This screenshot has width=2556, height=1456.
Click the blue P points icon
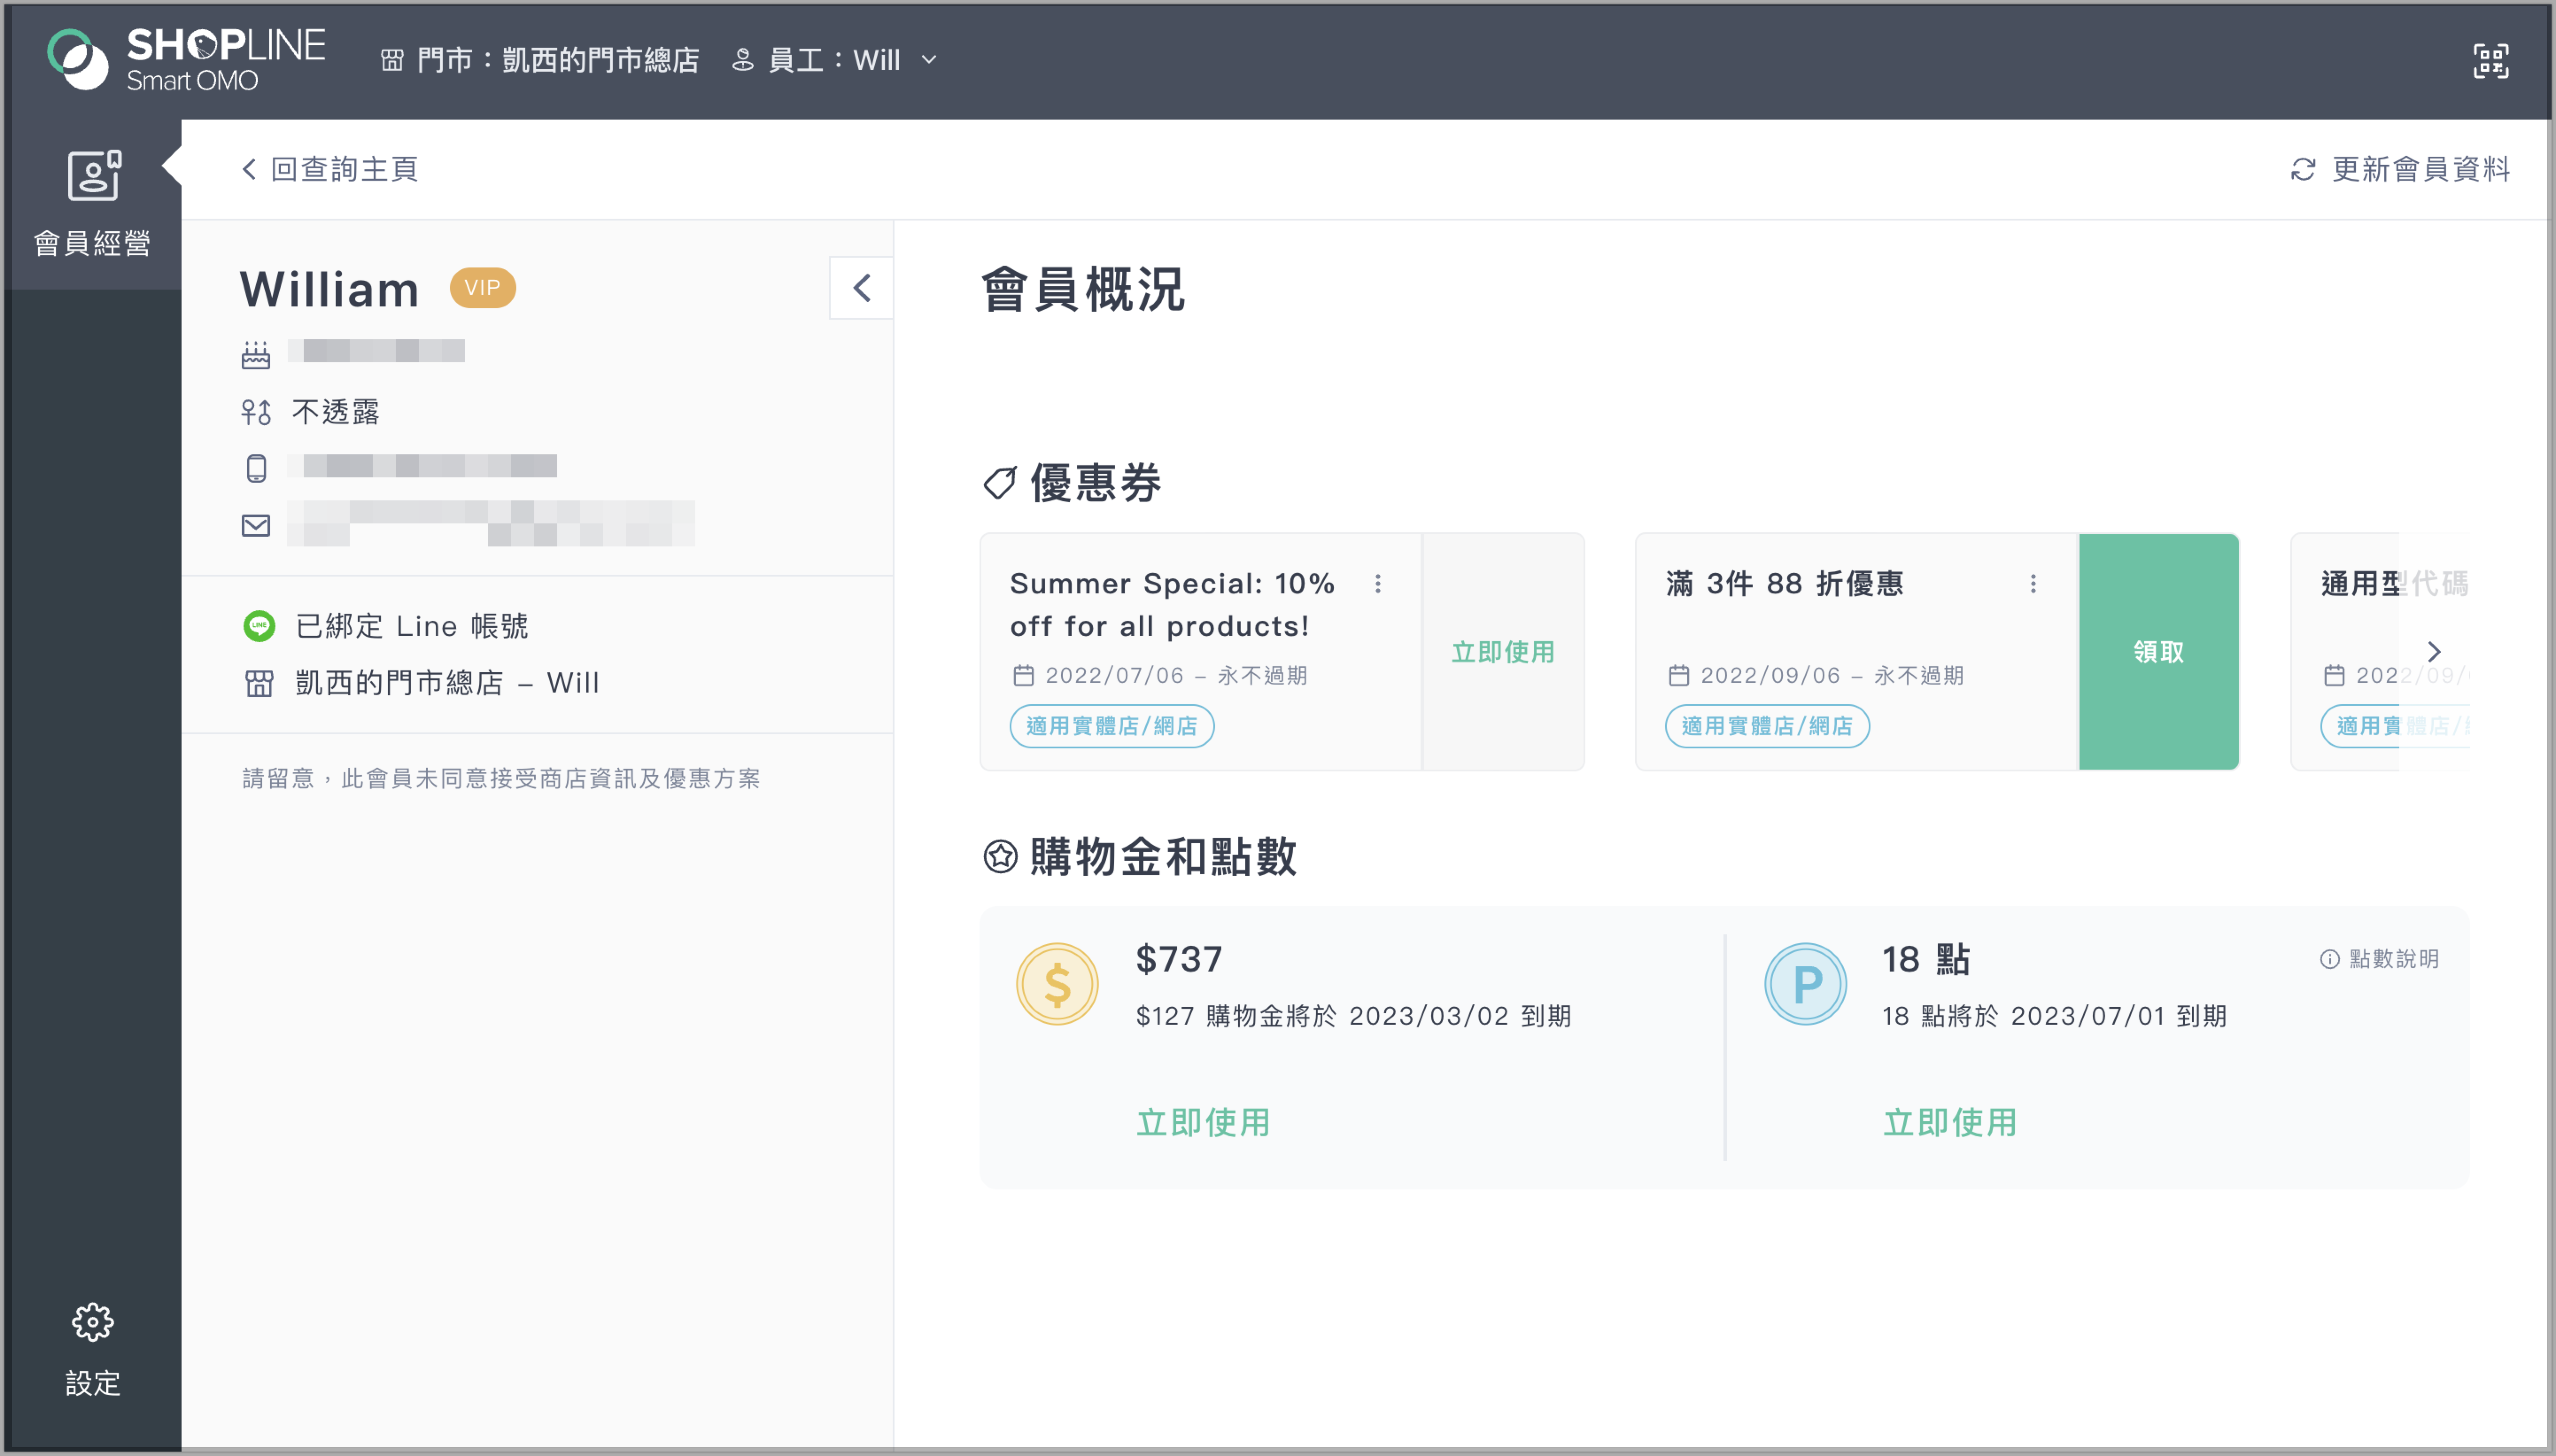point(1805,984)
